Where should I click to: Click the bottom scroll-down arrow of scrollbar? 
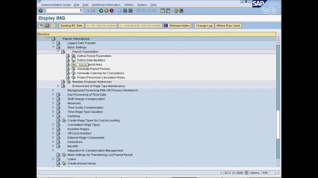(x=278, y=165)
